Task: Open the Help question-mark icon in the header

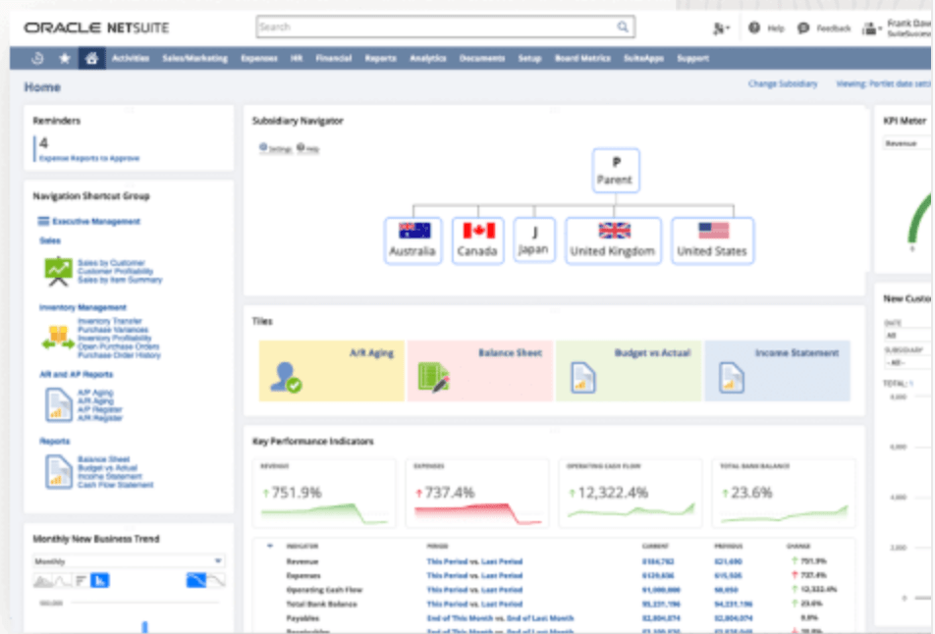Action: click(x=754, y=27)
